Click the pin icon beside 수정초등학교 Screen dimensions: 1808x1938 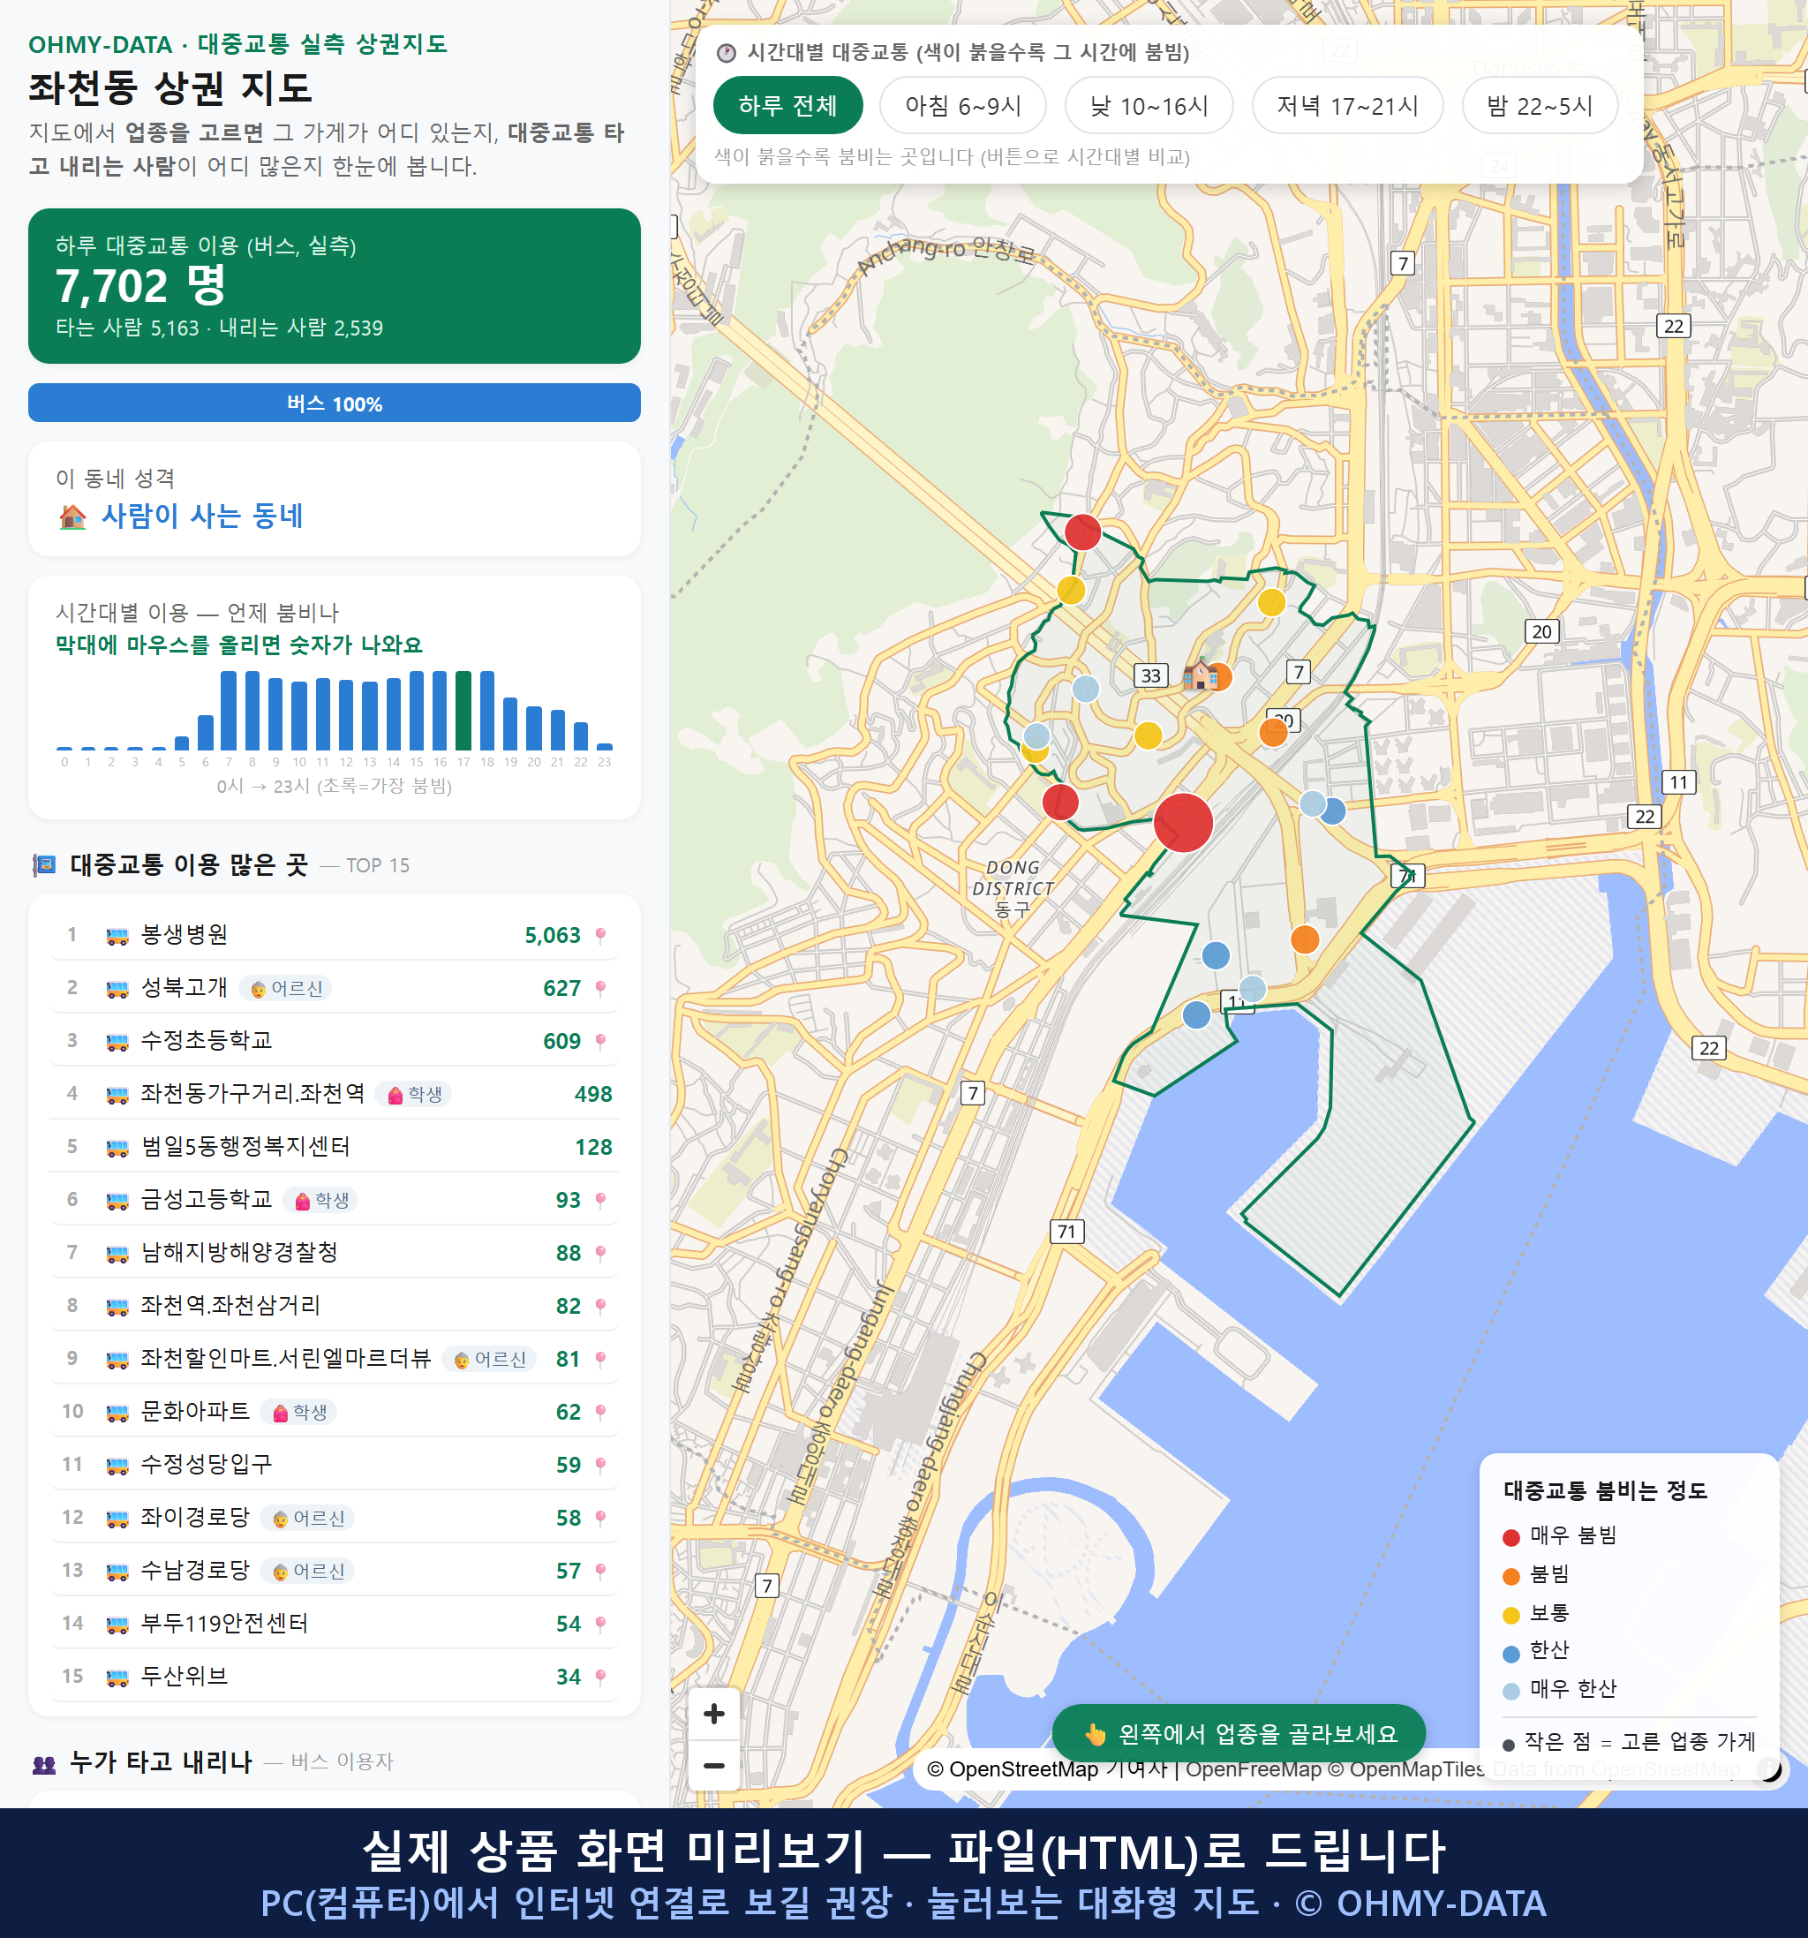click(600, 1041)
